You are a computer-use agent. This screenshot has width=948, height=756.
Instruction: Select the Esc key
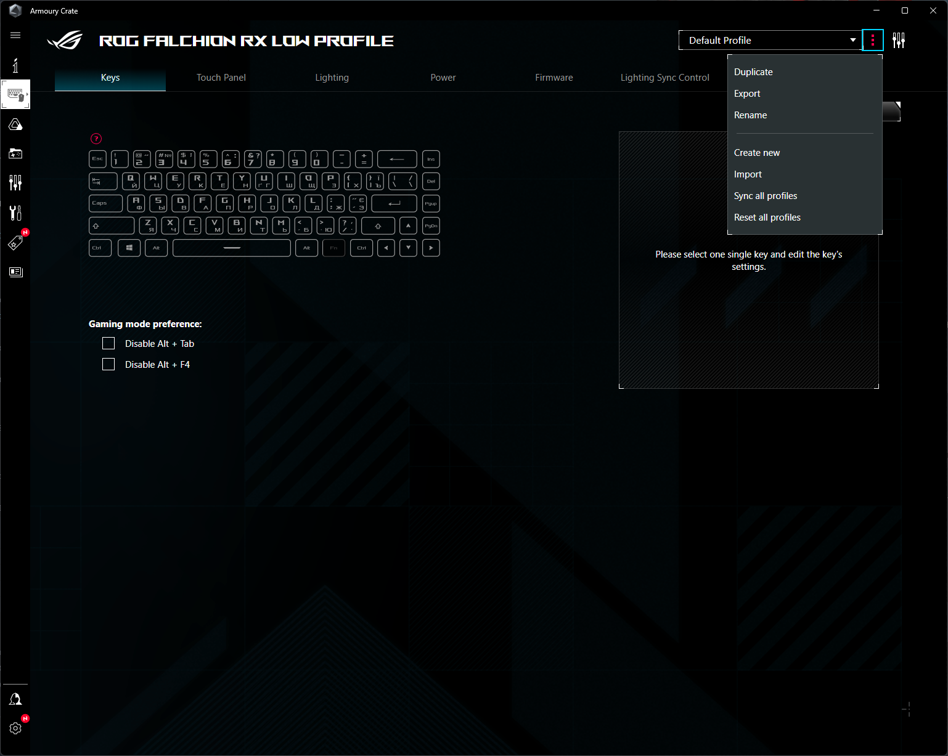coord(97,159)
